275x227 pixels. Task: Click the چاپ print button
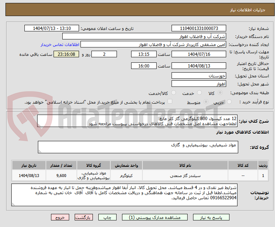point(107,218)
